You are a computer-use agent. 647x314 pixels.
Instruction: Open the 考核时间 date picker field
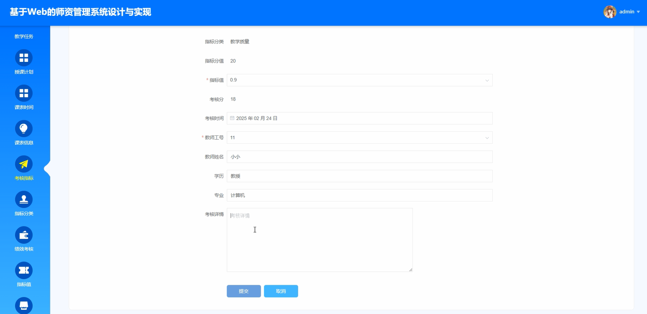(x=360, y=118)
